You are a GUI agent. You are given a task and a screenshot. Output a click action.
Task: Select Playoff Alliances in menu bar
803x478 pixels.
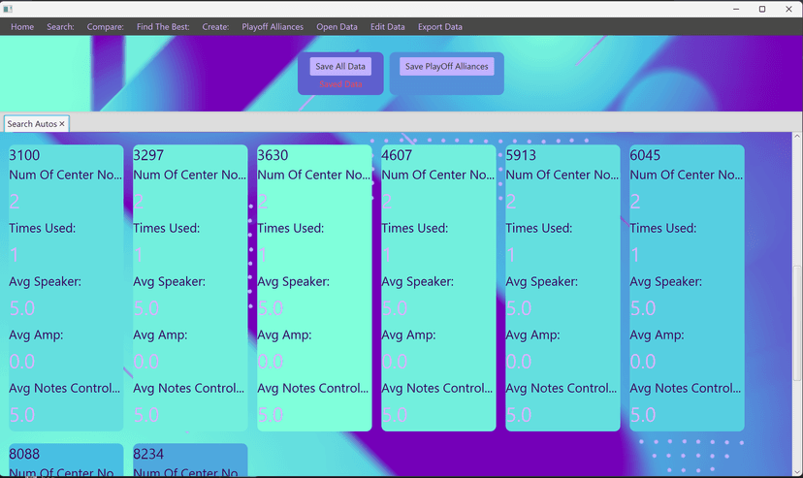click(273, 27)
